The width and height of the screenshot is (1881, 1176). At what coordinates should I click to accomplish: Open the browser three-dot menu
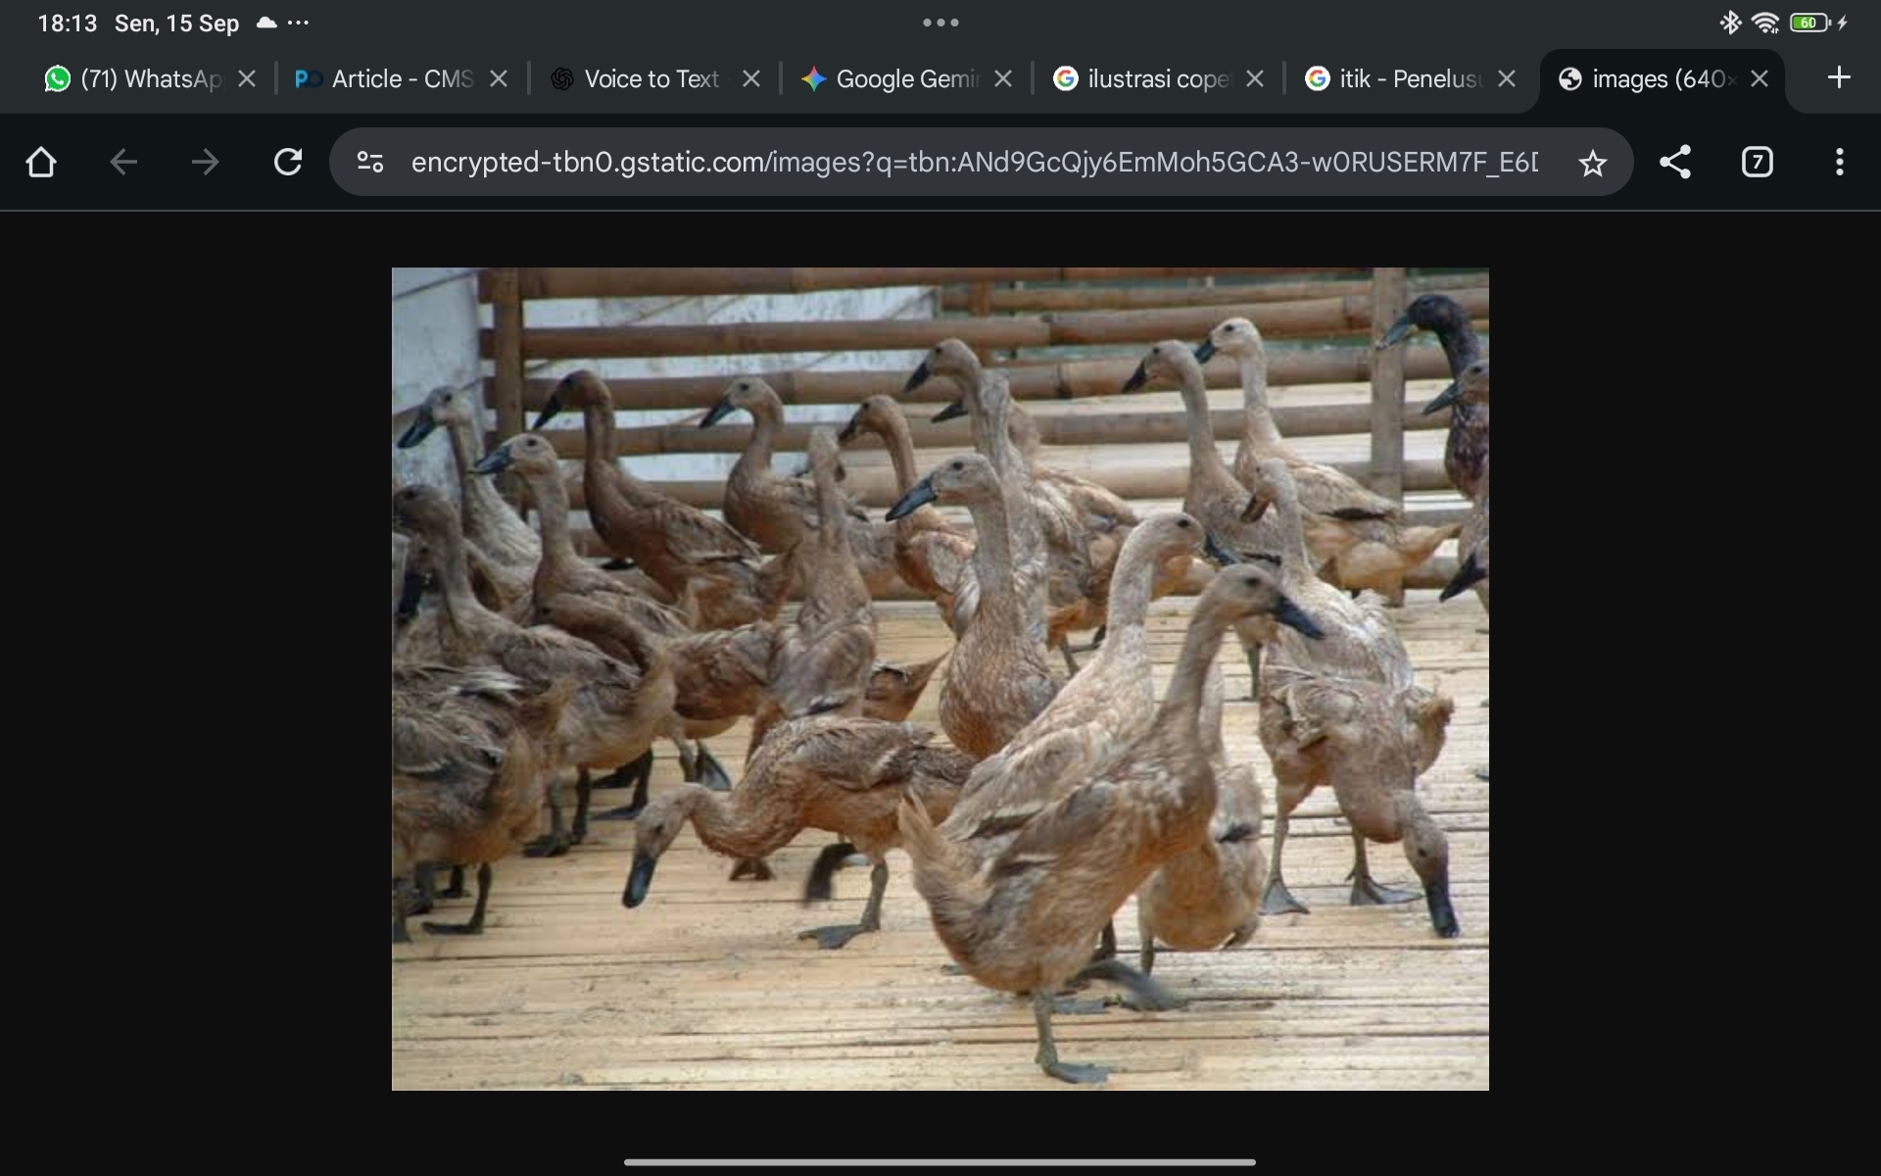point(1840,162)
